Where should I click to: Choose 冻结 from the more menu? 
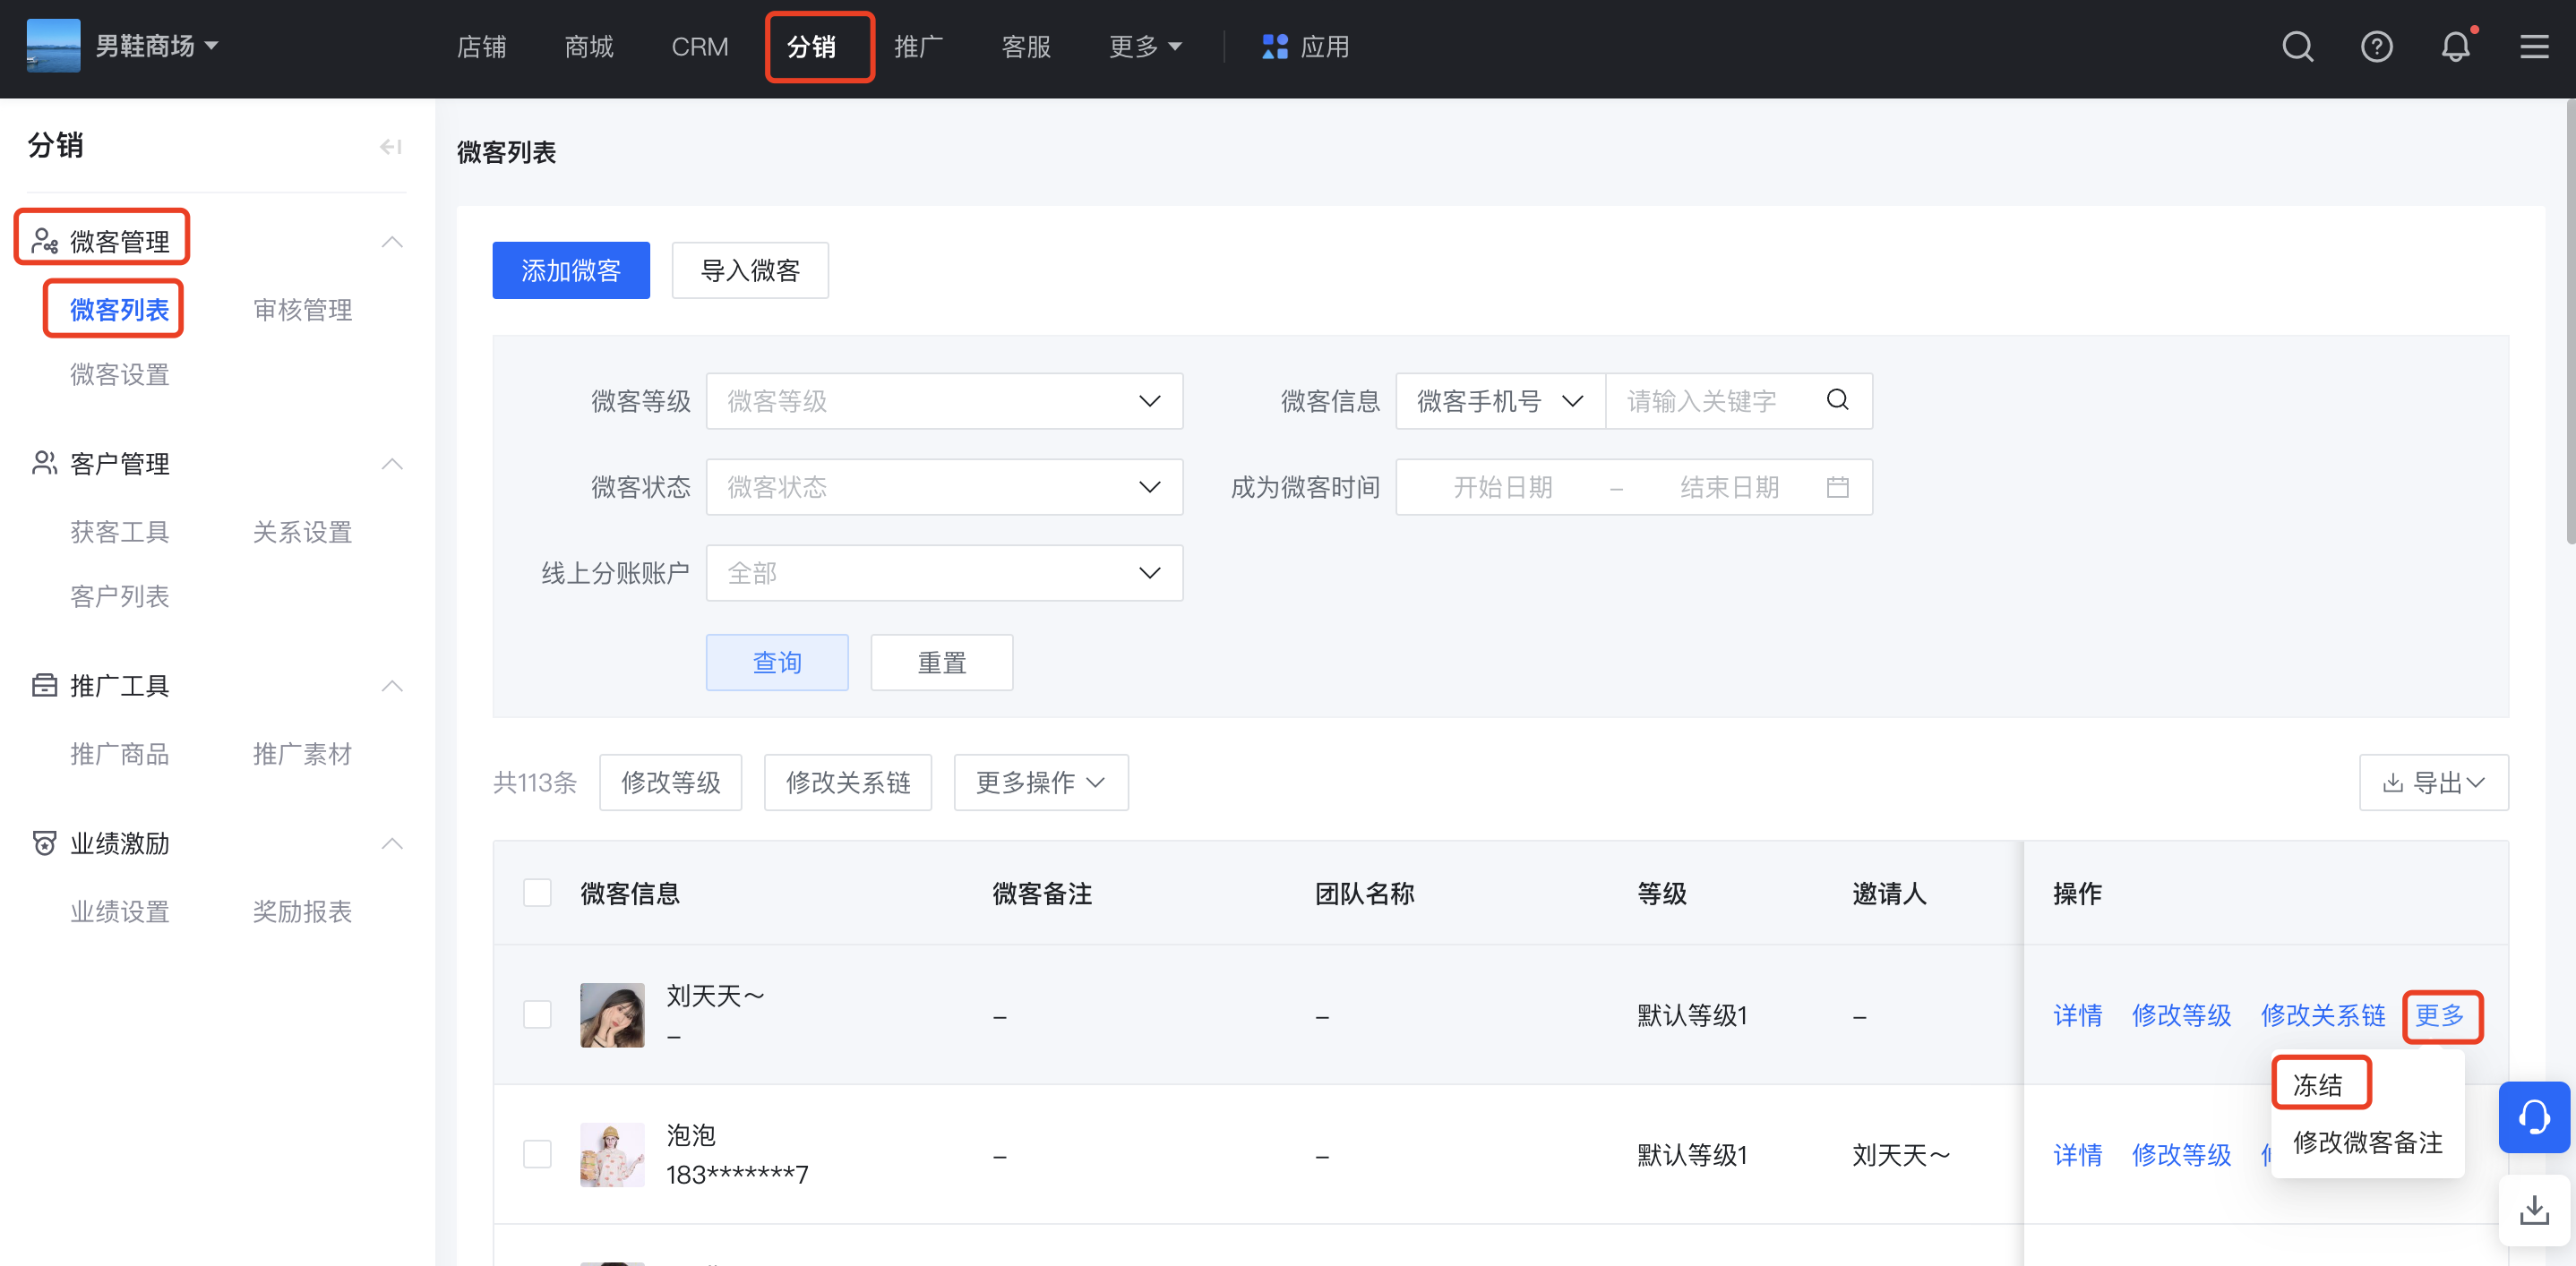[x=2318, y=1084]
